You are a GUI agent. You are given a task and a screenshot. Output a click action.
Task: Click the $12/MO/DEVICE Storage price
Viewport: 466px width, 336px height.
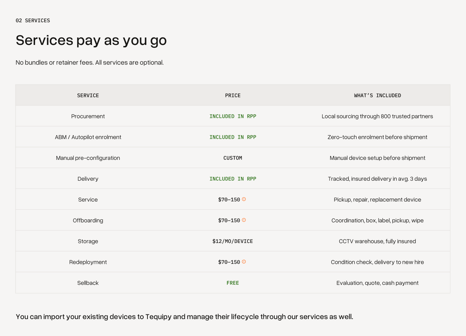coord(233,241)
